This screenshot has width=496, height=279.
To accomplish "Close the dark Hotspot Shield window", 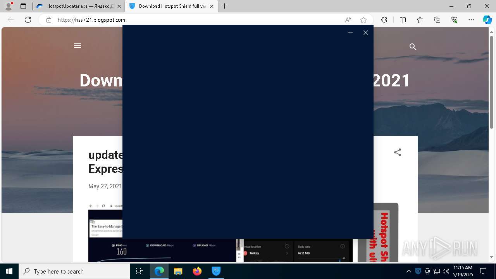I will coord(366,33).
